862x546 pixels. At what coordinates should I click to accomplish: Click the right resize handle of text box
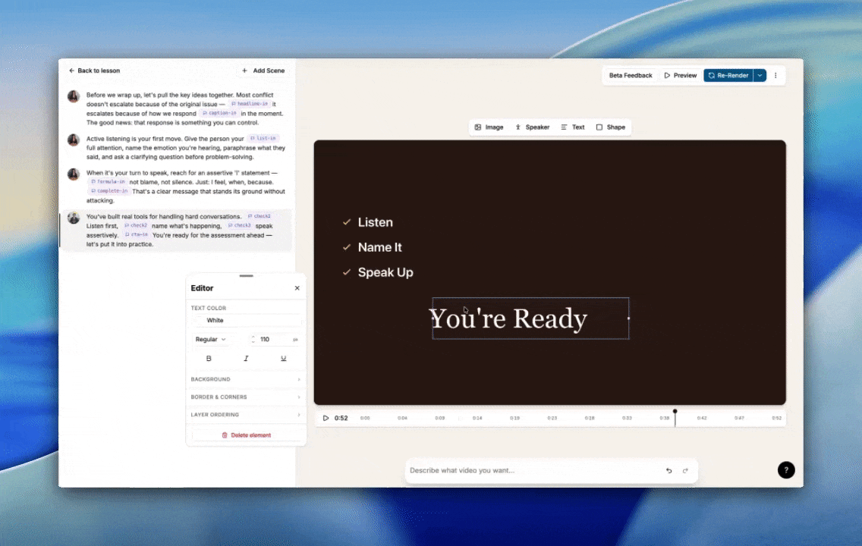pyautogui.click(x=628, y=318)
